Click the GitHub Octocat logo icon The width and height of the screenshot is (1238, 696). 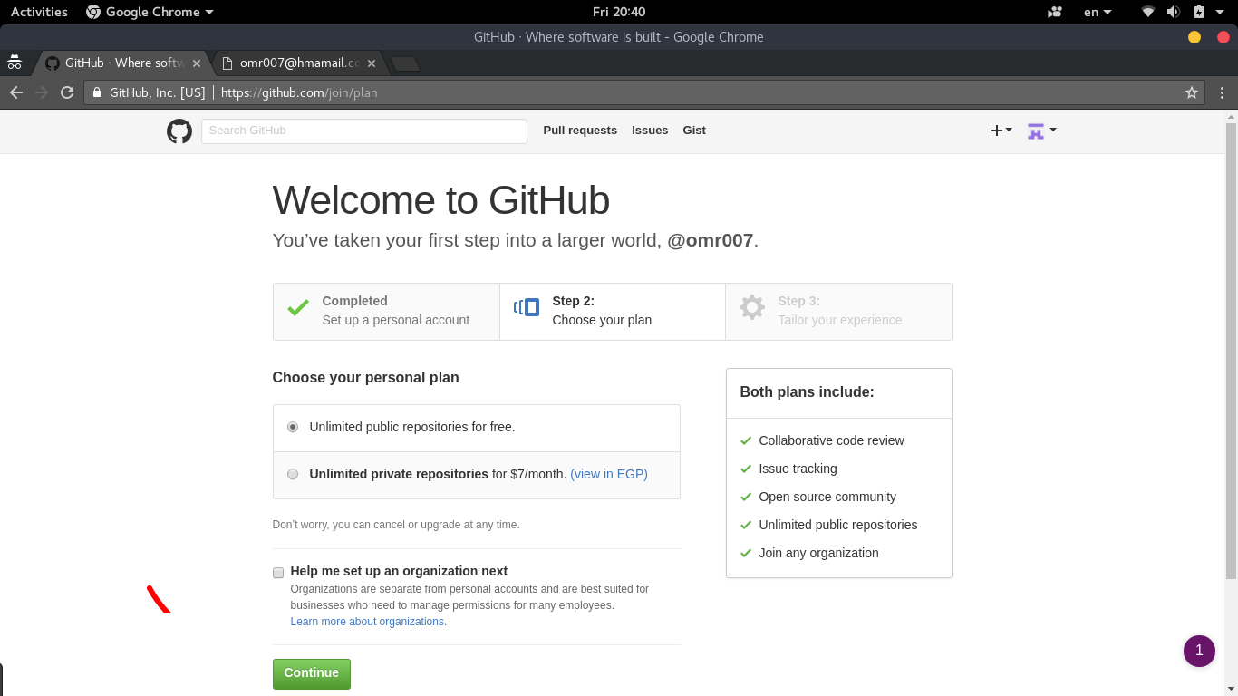point(179,131)
